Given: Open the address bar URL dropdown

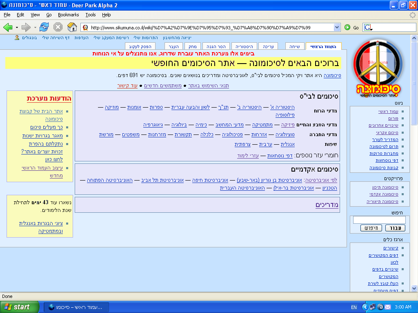Looking at the screenshot, I should (x=337, y=27).
